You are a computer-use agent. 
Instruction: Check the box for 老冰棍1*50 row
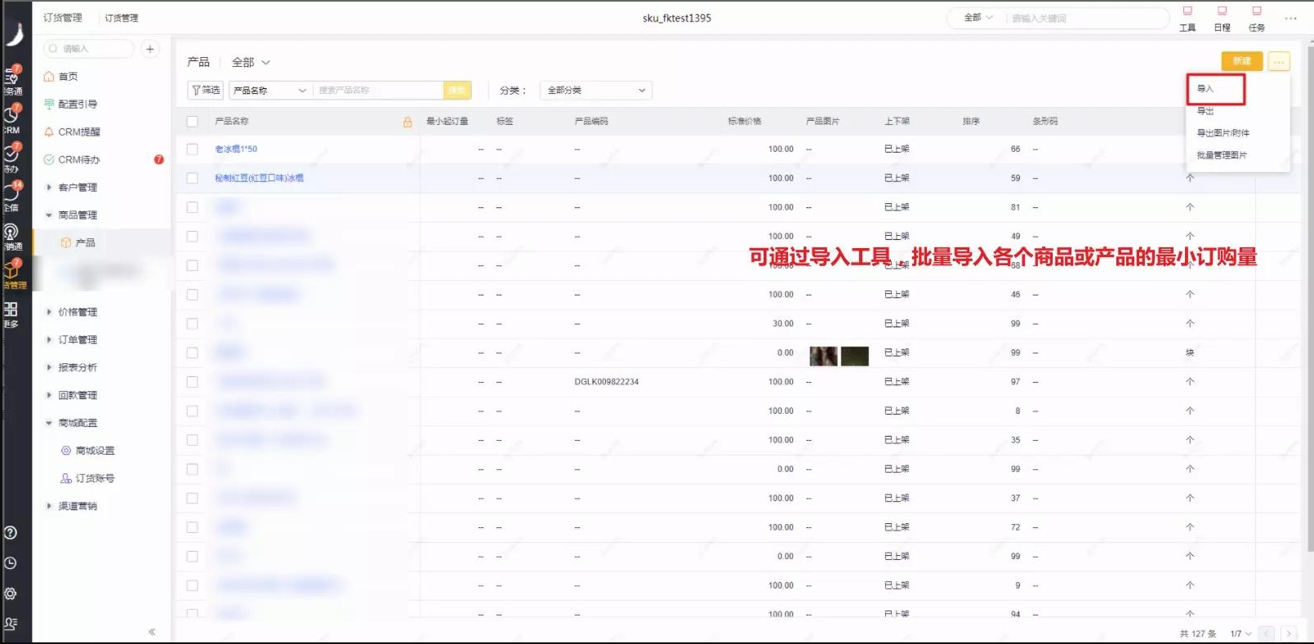[192, 149]
